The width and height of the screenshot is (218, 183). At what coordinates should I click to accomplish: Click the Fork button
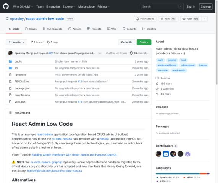point(168,19)
